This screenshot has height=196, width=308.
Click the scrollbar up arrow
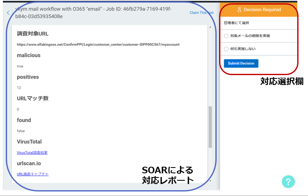pyautogui.click(x=210, y=27)
